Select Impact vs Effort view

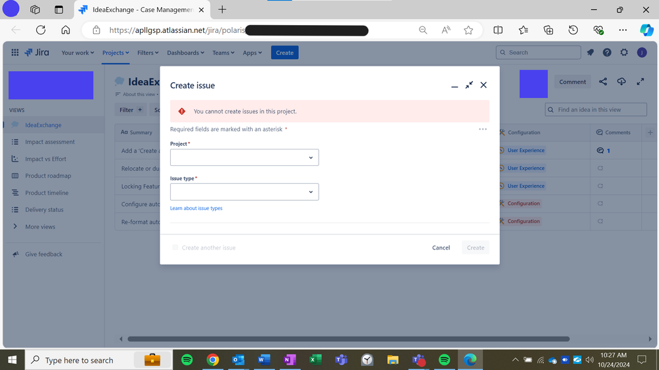tap(46, 159)
